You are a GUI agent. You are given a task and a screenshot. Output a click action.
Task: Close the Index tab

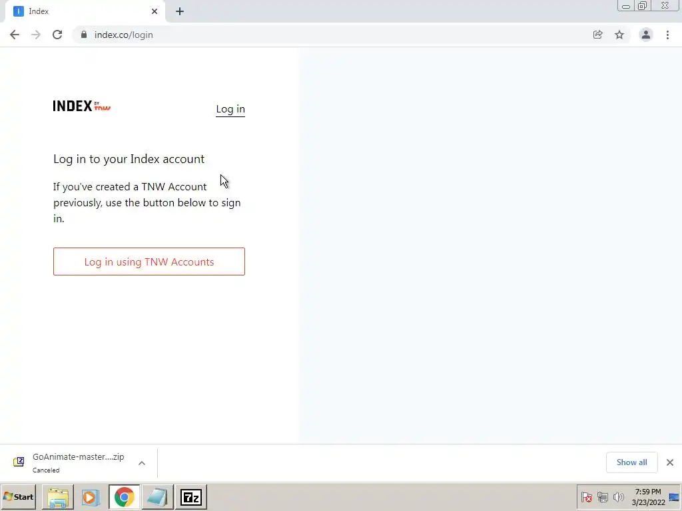tap(155, 11)
